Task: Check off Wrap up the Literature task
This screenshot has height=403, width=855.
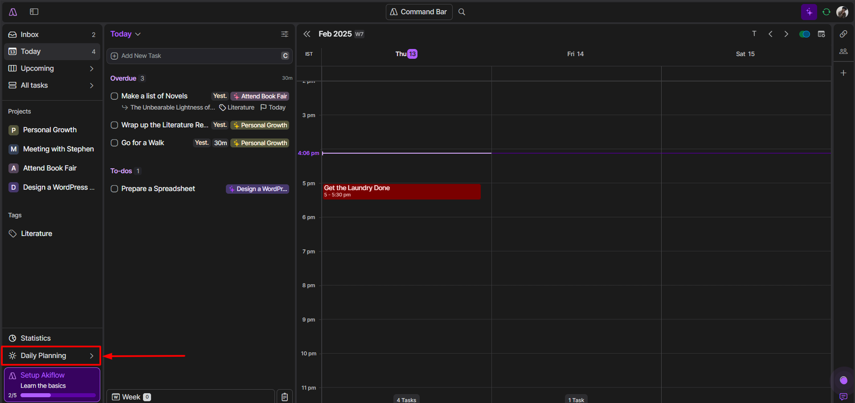Action: tap(115, 125)
